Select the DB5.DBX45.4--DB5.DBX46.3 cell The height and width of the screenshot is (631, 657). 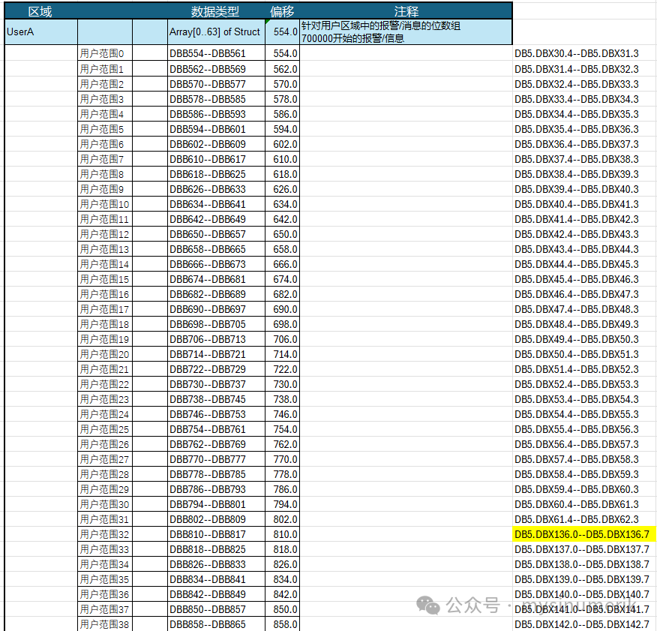click(x=576, y=279)
